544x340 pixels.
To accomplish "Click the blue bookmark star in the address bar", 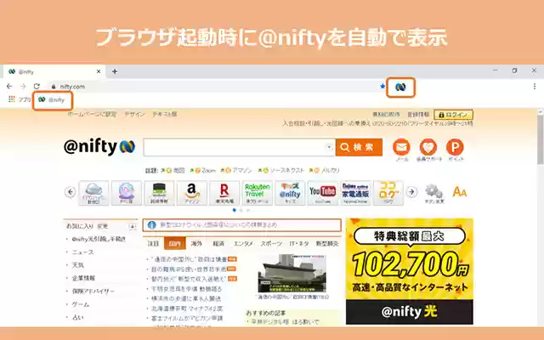I will (x=382, y=87).
